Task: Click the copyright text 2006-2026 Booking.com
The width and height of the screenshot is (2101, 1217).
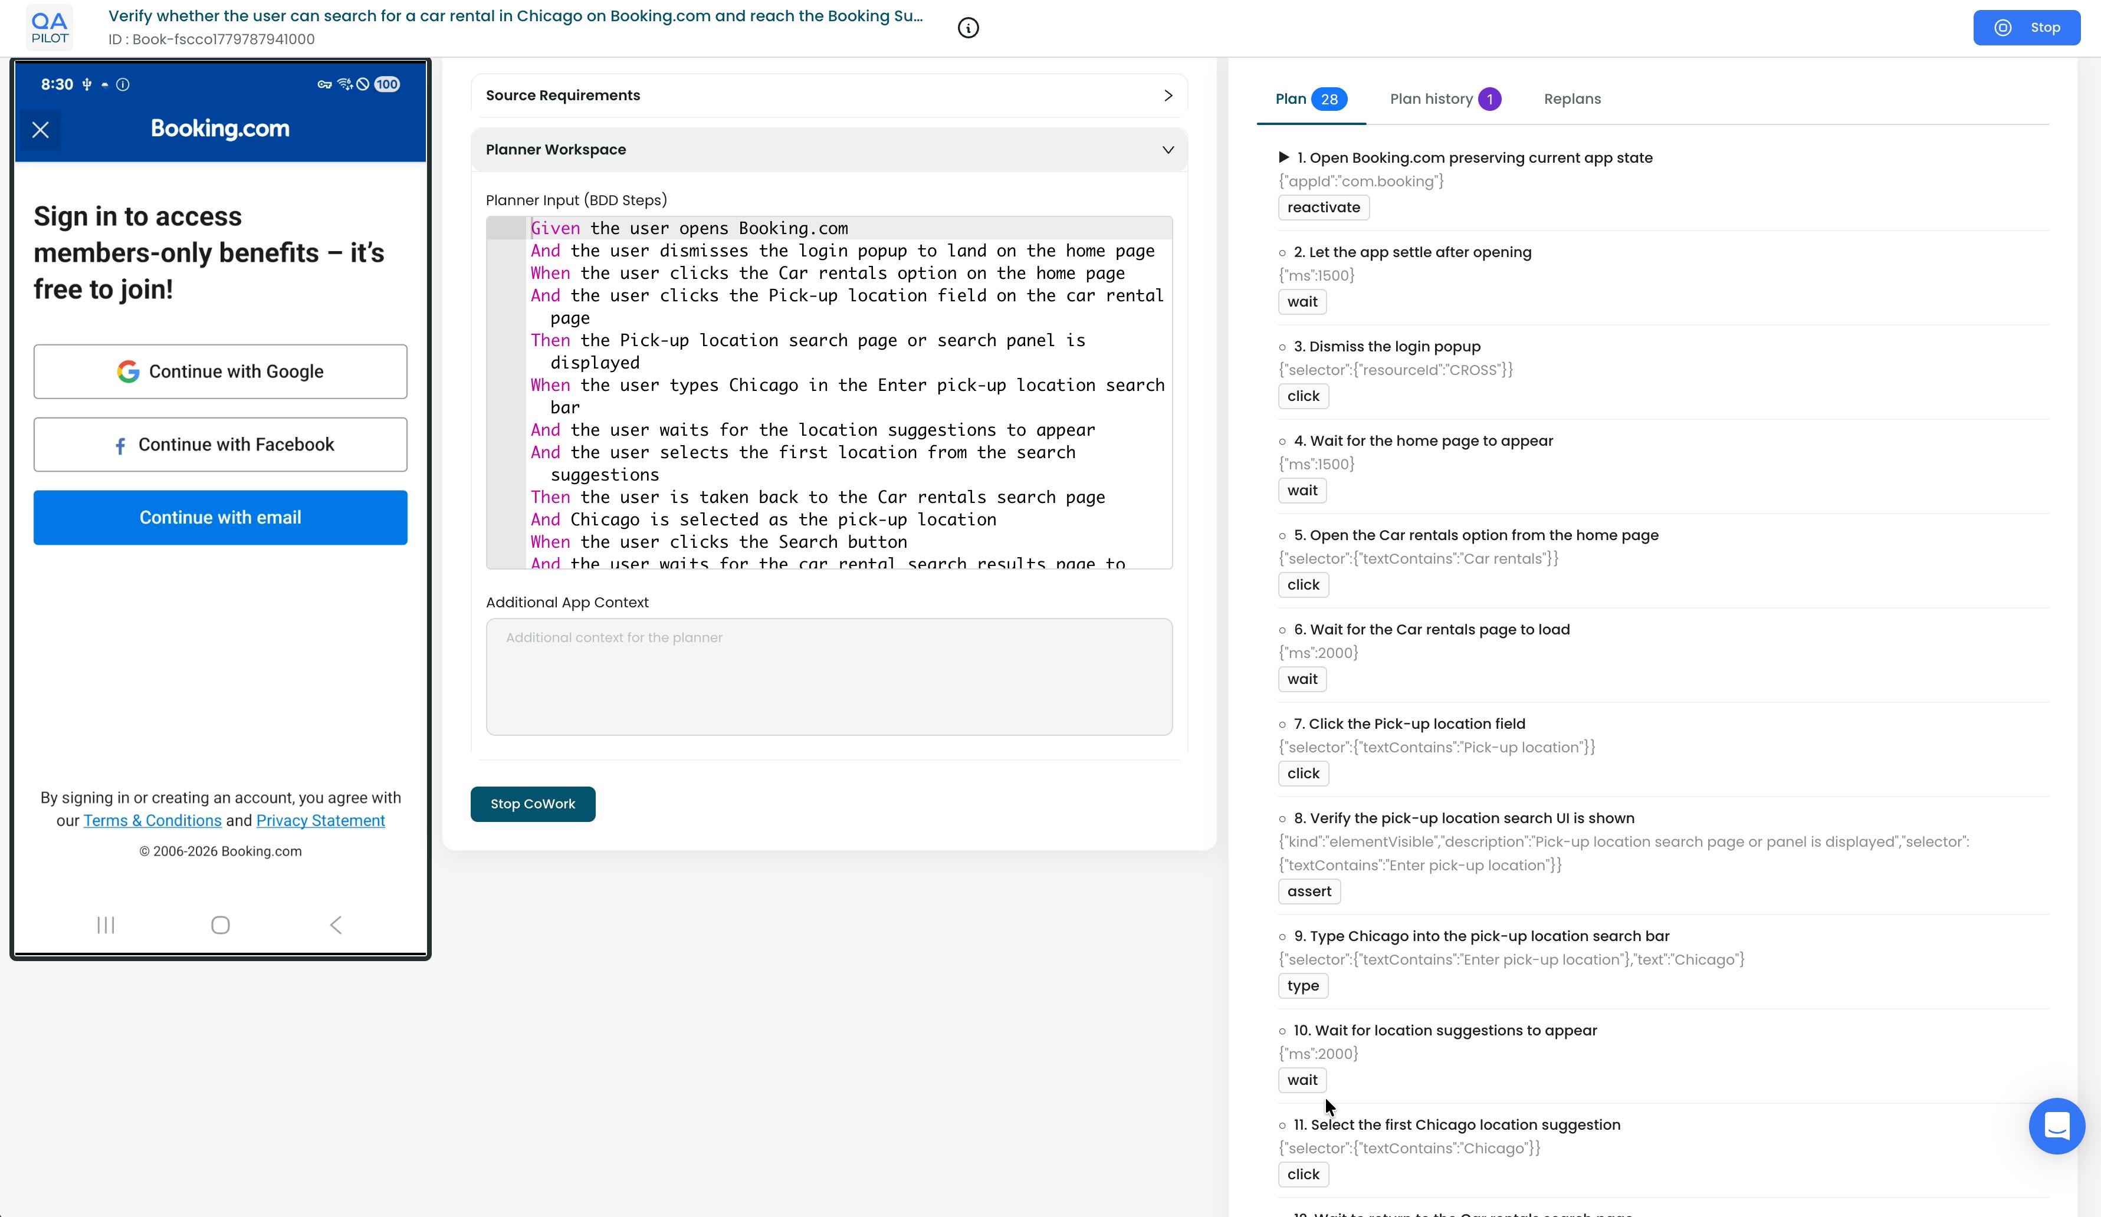Action: pyautogui.click(x=220, y=851)
